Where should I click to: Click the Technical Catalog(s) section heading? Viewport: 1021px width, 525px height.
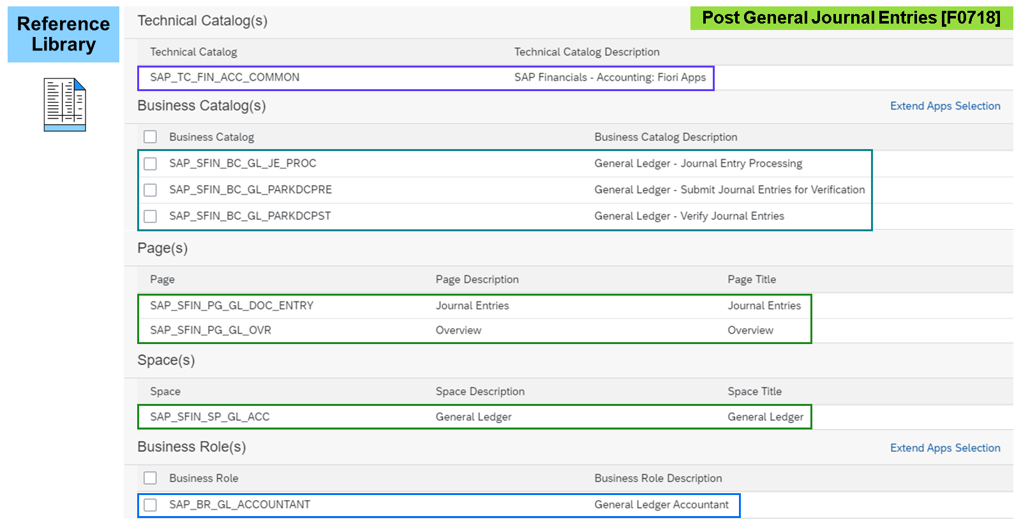pyautogui.click(x=202, y=20)
